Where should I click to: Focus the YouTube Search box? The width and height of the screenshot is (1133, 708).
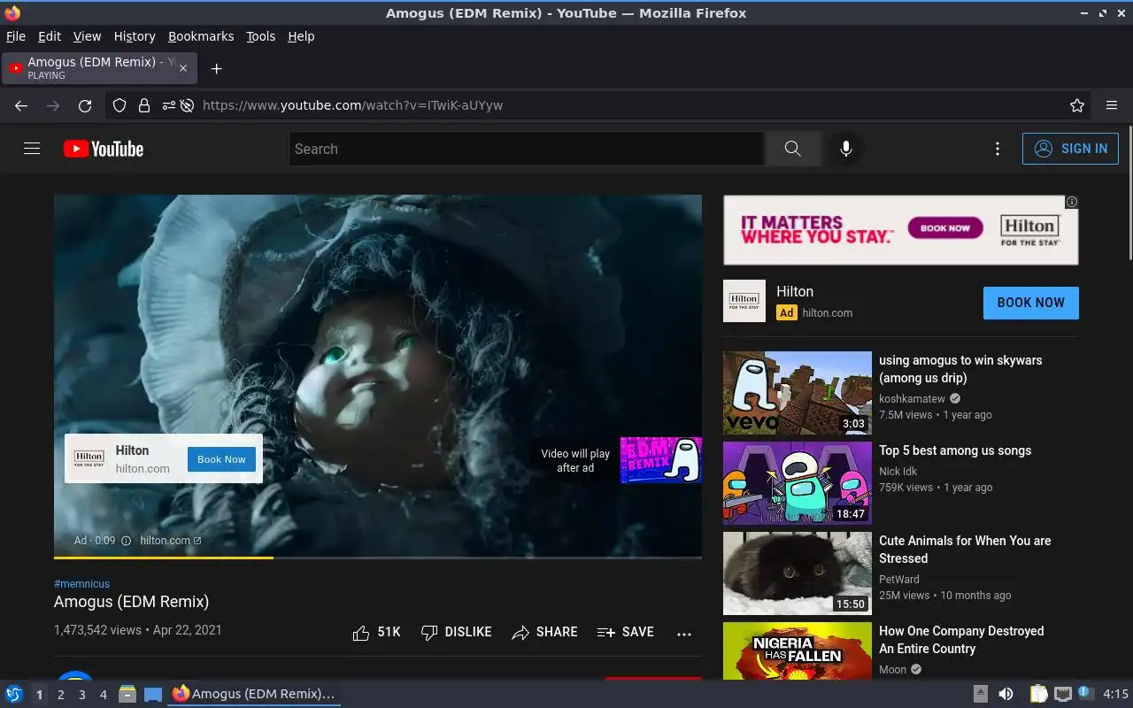click(527, 149)
